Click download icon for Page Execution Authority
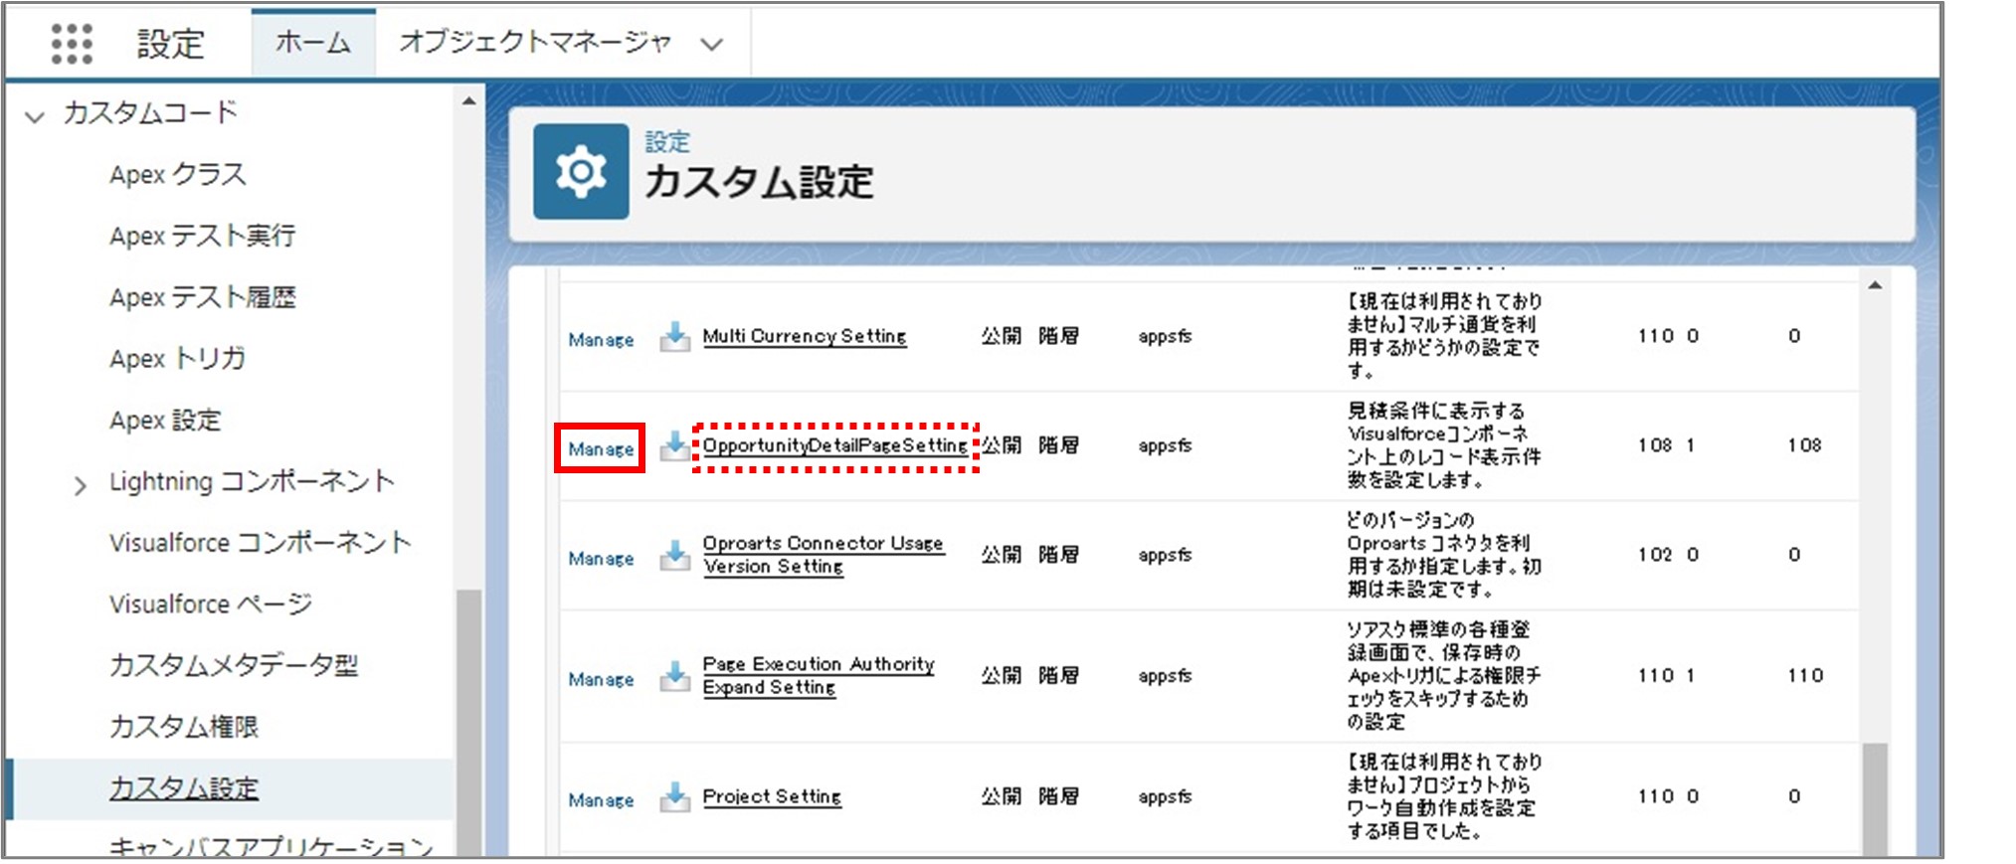The height and width of the screenshot is (864, 2016). point(674,676)
